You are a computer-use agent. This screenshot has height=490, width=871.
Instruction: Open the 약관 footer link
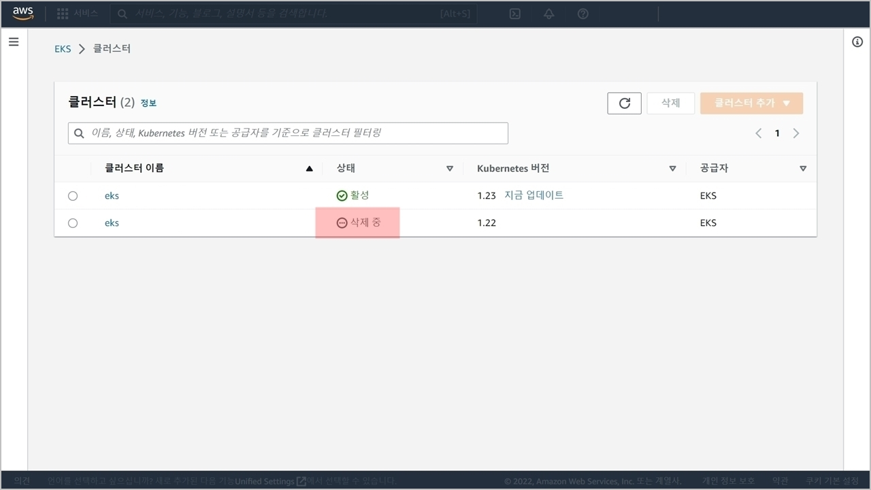pos(780,481)
